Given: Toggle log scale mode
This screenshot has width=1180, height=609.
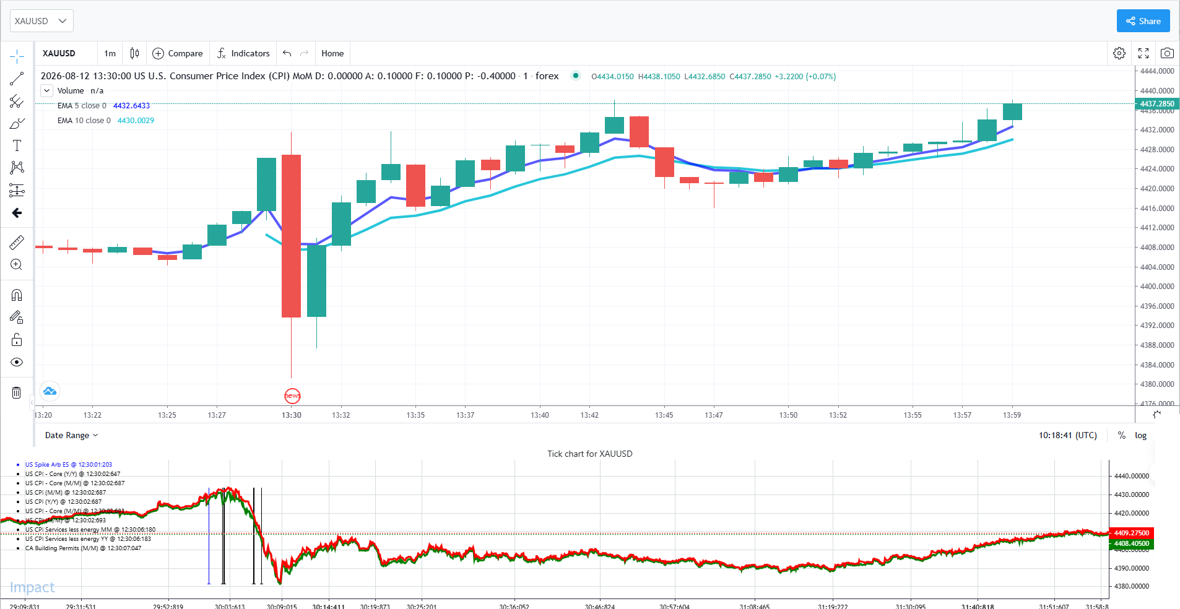Looking at the screenshot, I should click(x=1140, y=435).
